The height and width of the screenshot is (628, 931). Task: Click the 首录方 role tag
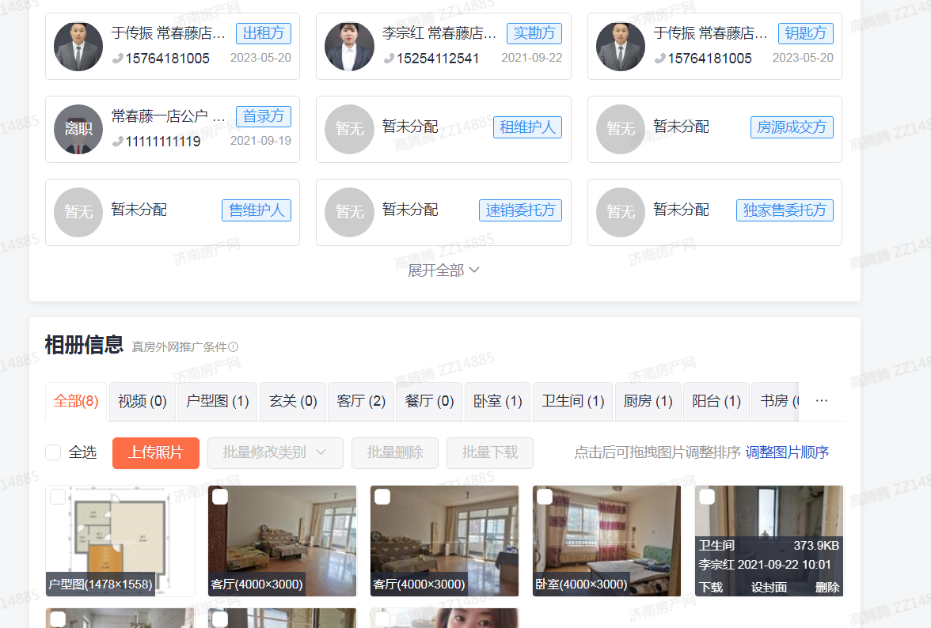pyautogui.click(x=264, y=116)
